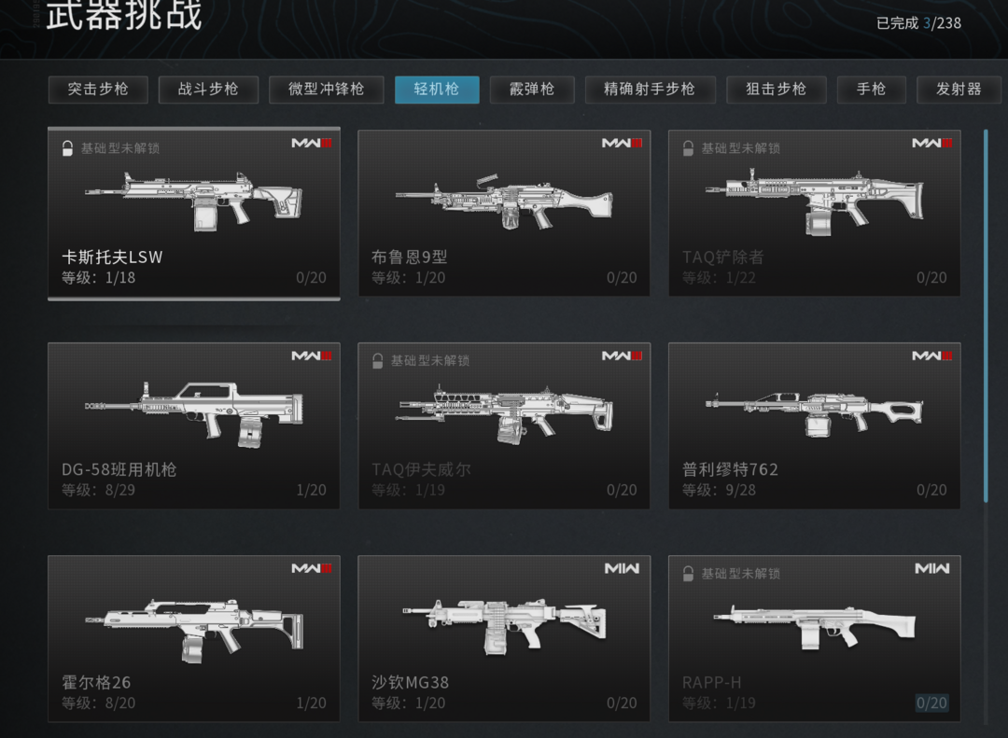Image resolution: width=1008 pixels, height=738 pixels.
Task: Click the lock icon on RAPP-H card
Action: click(x=688, y=574)
